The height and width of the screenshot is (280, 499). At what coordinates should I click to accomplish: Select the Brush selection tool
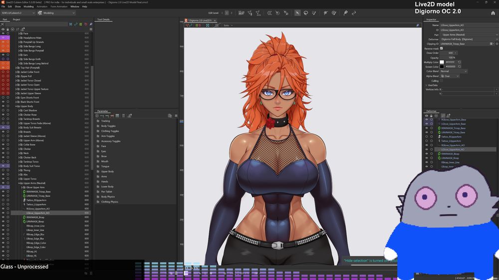pos(314,13)
